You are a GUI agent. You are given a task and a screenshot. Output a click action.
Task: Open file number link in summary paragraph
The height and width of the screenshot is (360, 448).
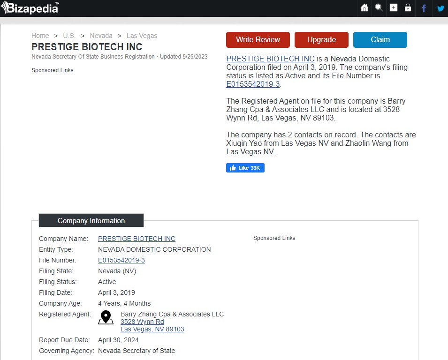pos(253,84)
